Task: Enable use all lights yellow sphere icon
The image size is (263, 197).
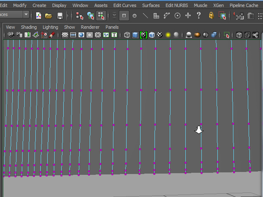Action: (x=168, y=35)
